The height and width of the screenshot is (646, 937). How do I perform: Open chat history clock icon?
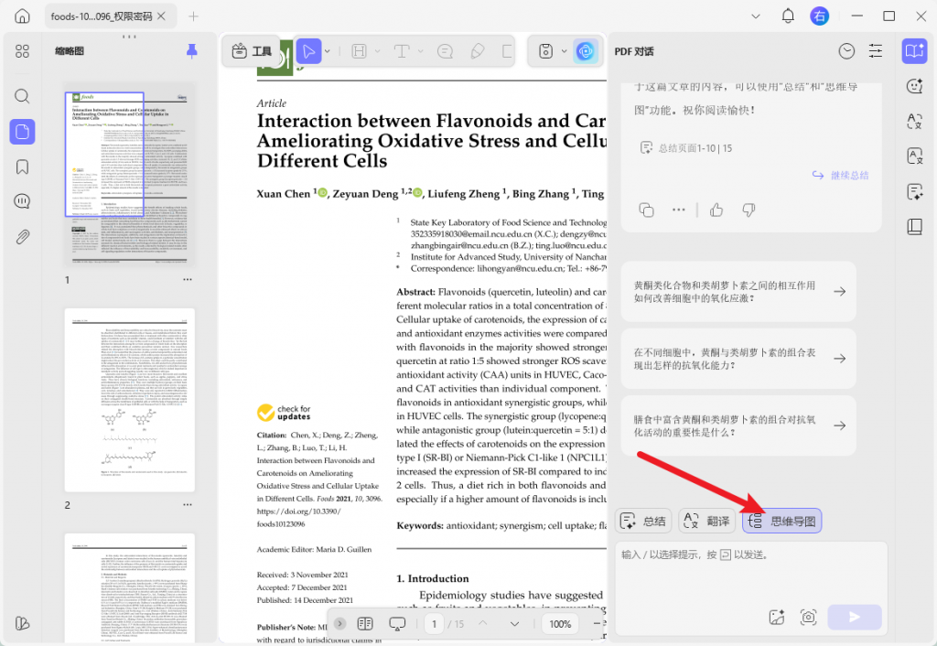point(846,51)
